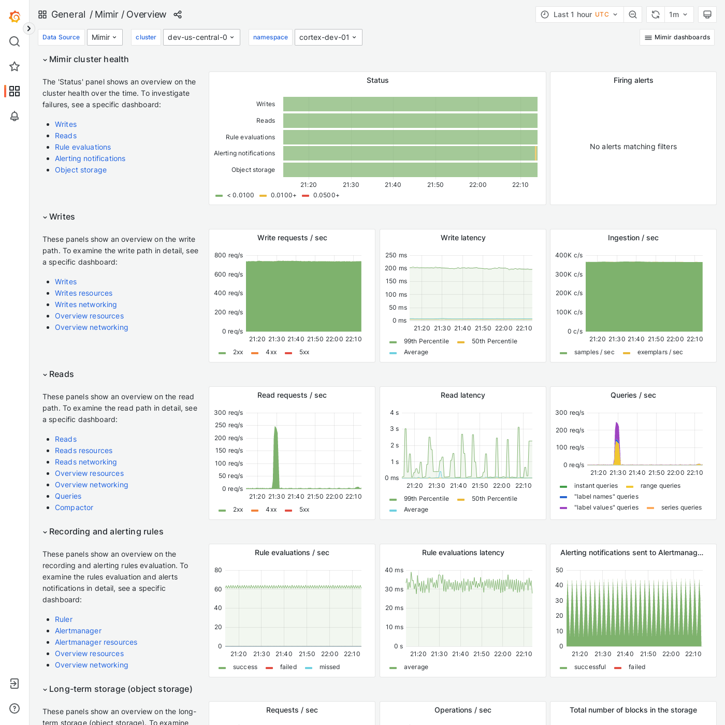
Task: Click General in the breadcrumb
Action: [68, 15]
